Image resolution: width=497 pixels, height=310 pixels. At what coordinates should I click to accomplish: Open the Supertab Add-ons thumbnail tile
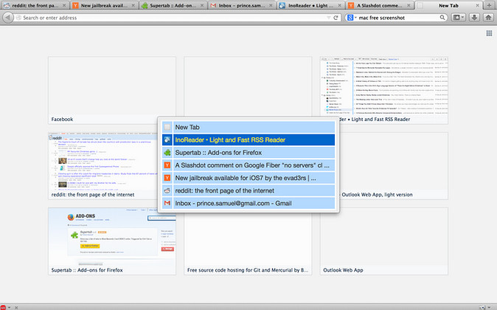tap(112, 241)
